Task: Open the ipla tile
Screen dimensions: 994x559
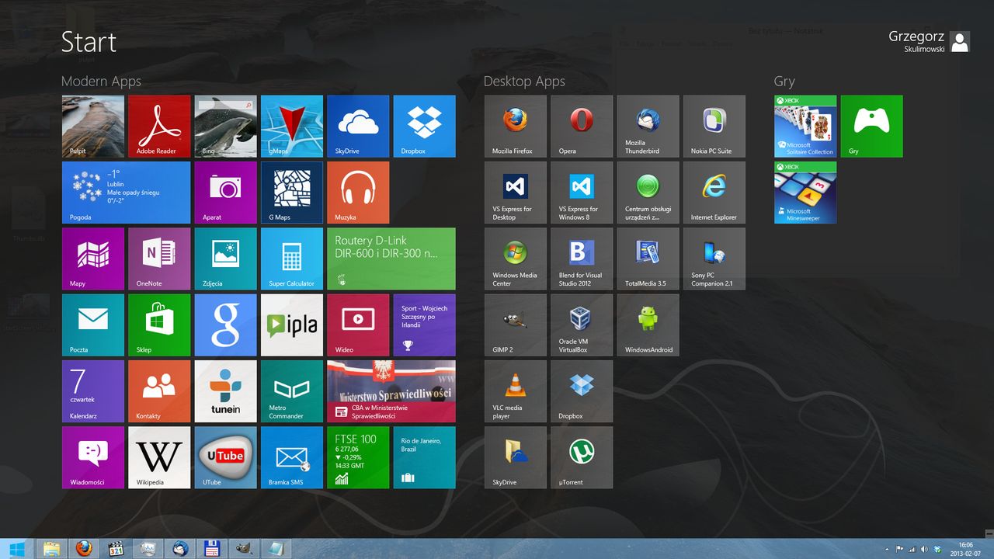Action: click(292, 325)
